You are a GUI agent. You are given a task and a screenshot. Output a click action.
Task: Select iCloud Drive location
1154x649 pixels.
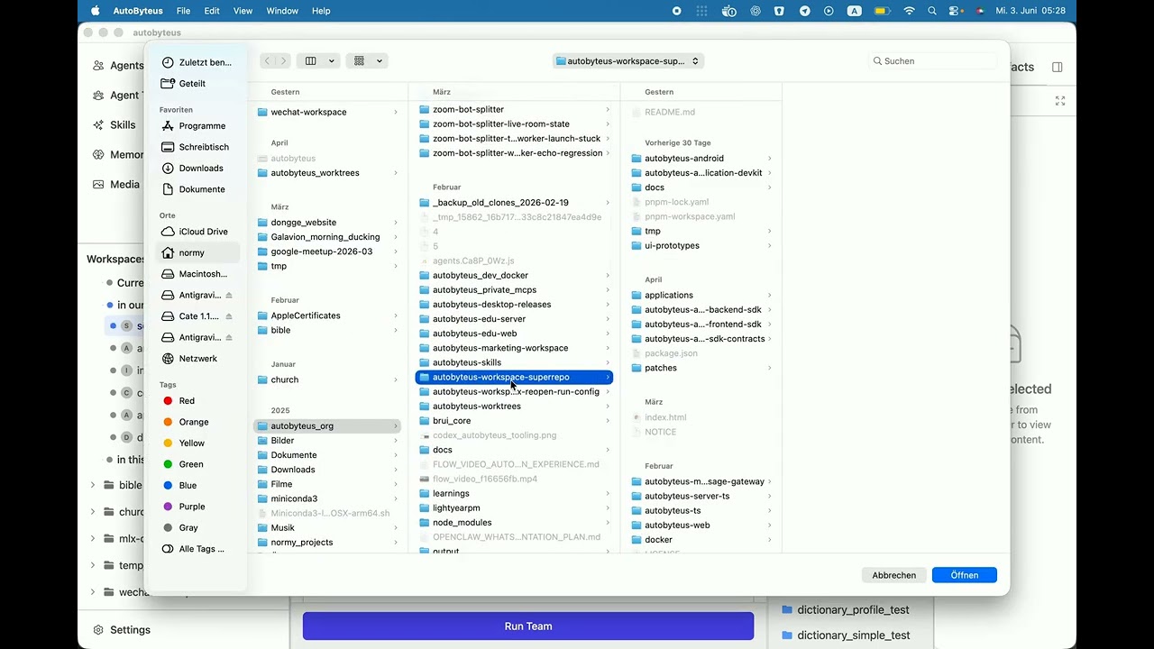(x=195, y=232)
